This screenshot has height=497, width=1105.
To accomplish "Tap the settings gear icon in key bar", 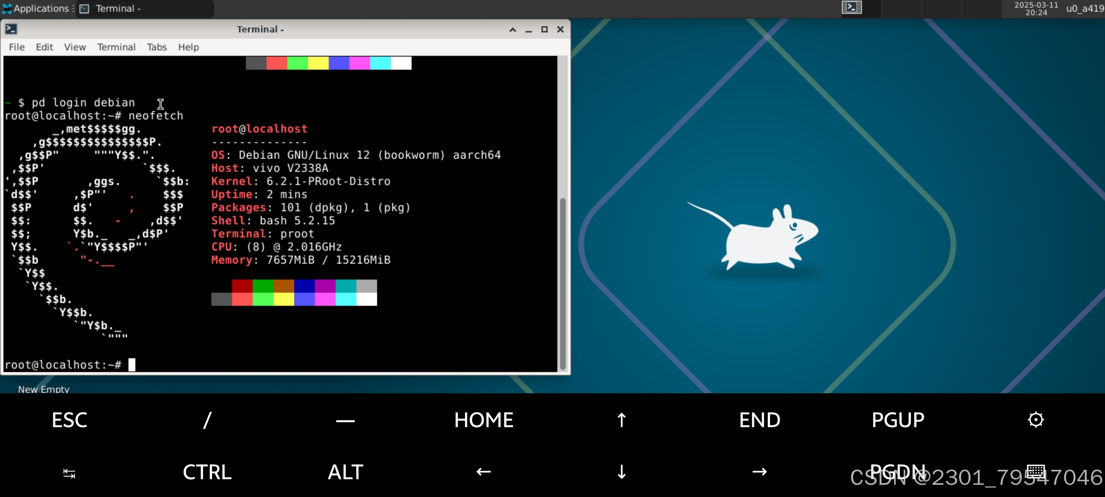I will [x=1036, y=419].
